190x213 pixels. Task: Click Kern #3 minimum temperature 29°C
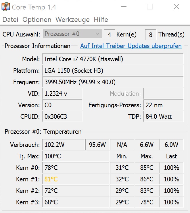[x=122, y=202]
